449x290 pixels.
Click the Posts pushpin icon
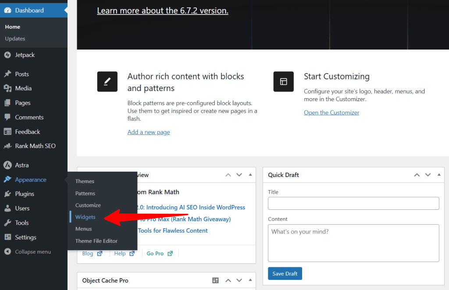click(x=7, y=74)
